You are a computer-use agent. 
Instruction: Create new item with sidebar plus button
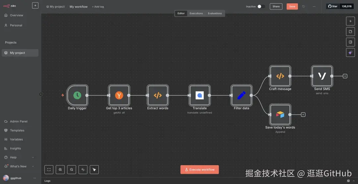point(35,6)
